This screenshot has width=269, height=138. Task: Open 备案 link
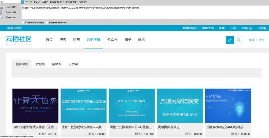(222, 28)
